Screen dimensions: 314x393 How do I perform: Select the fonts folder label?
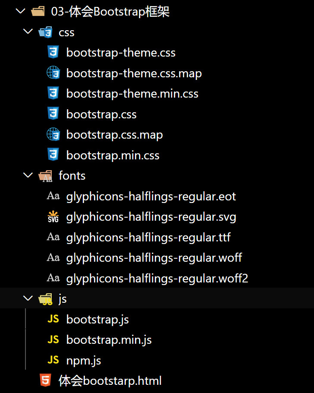(72, 175)
